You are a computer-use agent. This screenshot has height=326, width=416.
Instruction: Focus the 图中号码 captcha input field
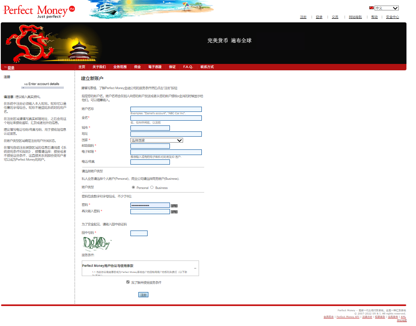point(139,233)
